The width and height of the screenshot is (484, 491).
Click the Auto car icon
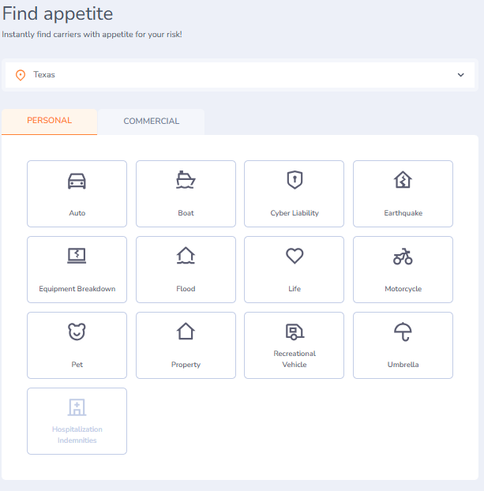77,181
